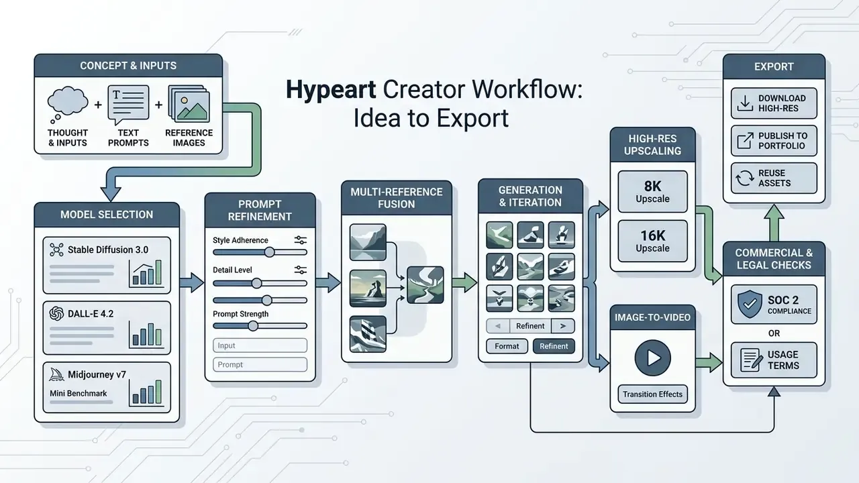The image size is (859, 483).
Task: Select the Midjourney v7 model card
Action: [107, 387]
